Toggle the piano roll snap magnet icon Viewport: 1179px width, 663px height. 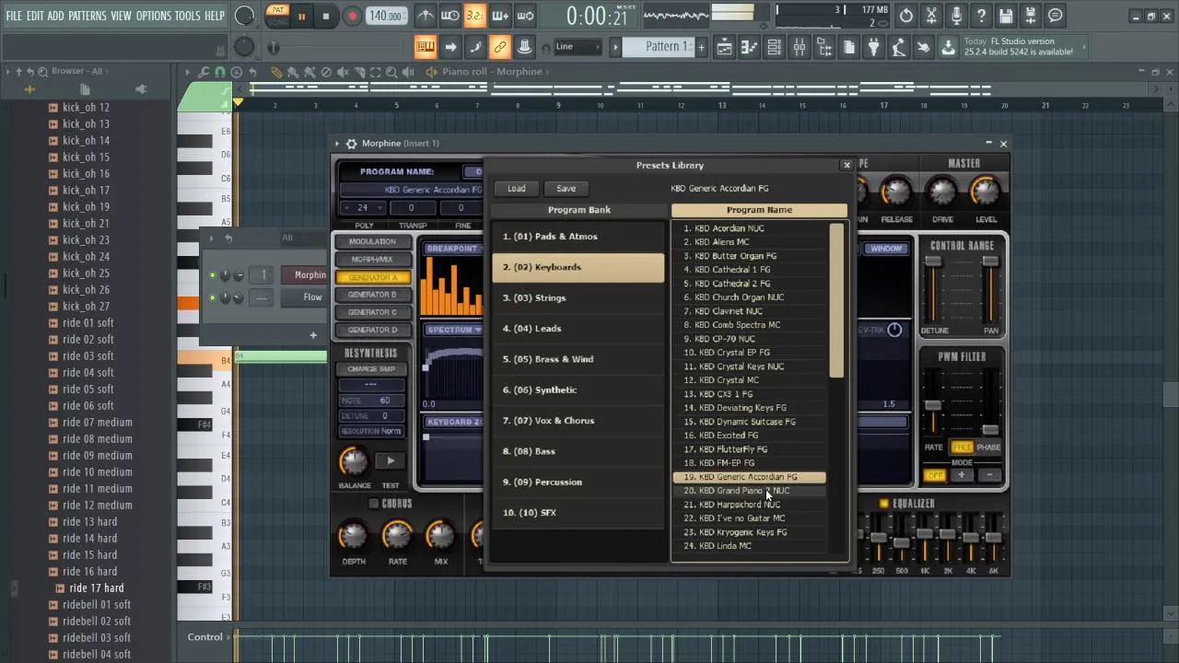click(x=220, y=72)
